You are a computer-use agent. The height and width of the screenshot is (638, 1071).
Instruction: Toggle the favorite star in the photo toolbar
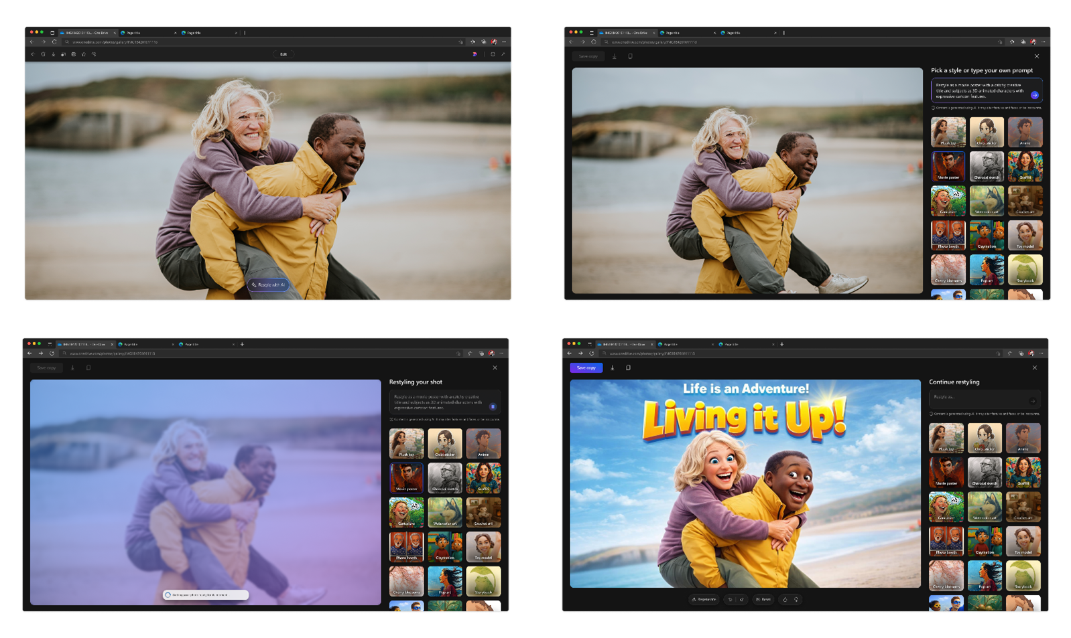pyautogui.click(x=84, y=54)
